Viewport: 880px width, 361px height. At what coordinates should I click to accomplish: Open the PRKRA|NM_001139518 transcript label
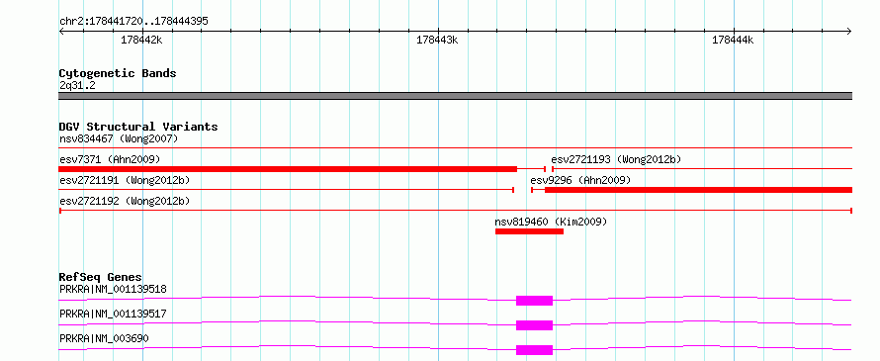coord(113,290)
